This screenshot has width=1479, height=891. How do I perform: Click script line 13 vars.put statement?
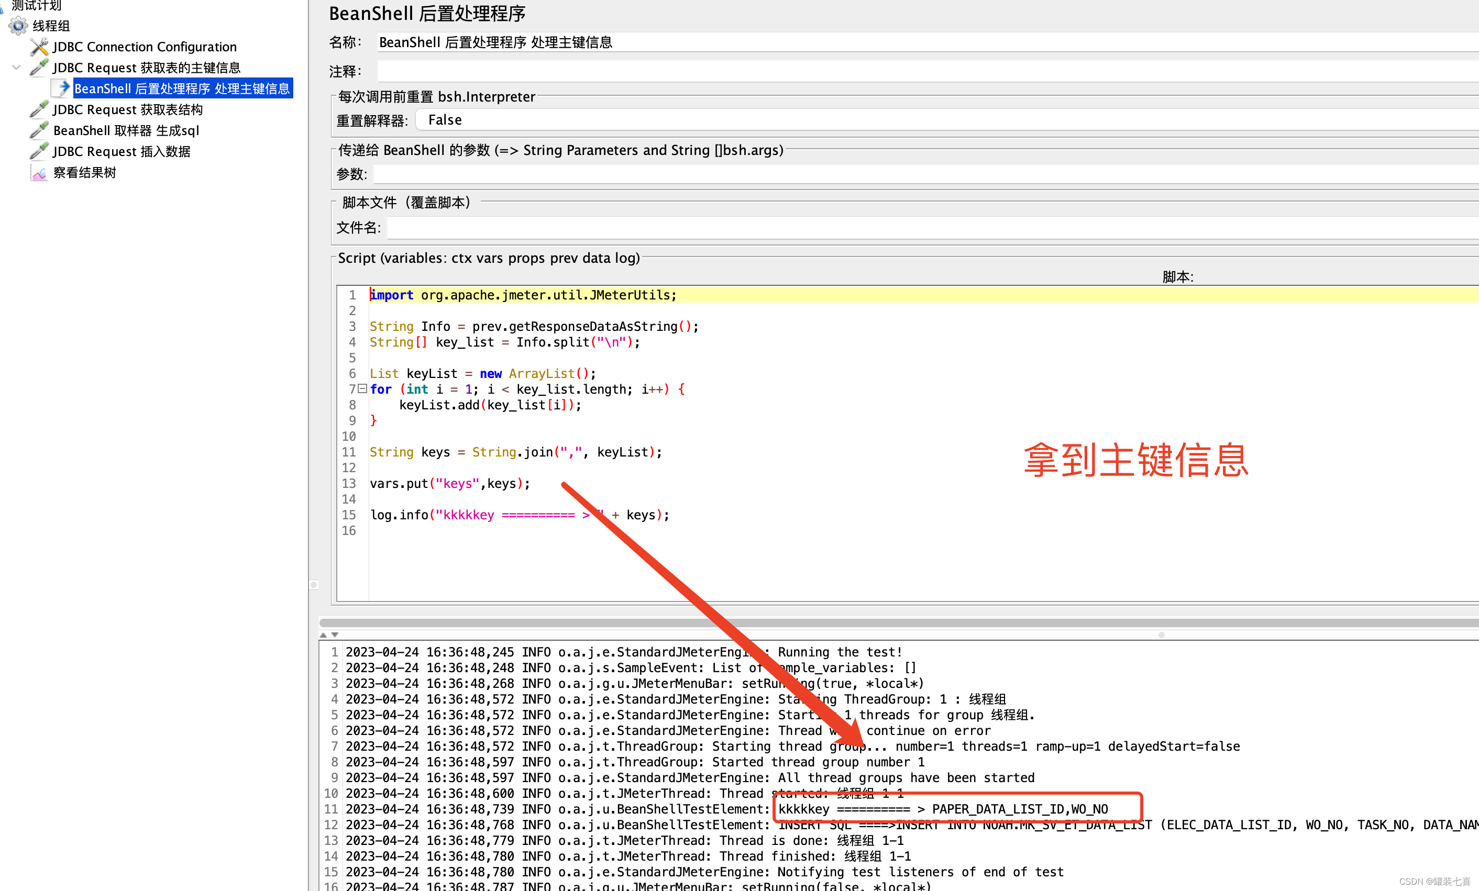click(449, 484)
